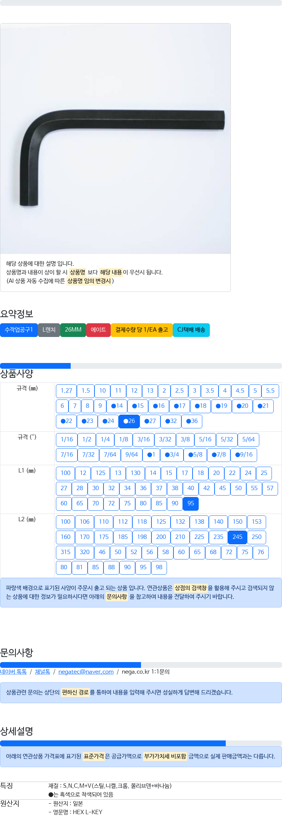The width and height of the screenshot is (282, 817).
Task: Click the L렌치 tag
Action: pyautogui.click(x=49, y=330)
